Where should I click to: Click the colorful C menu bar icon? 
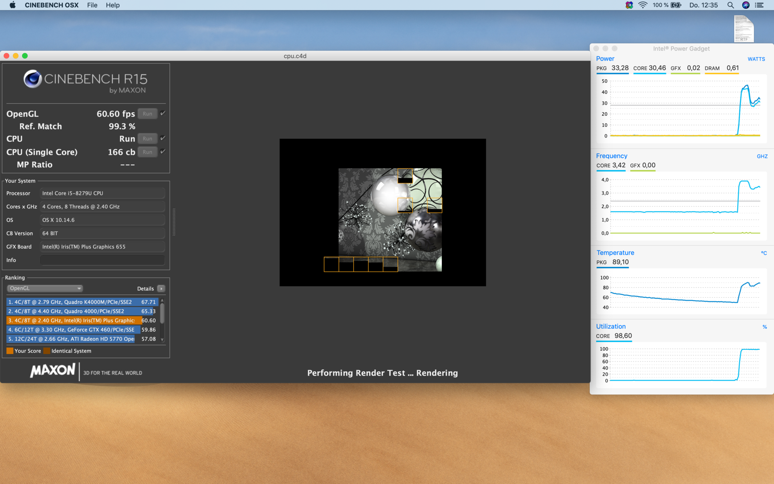(629, 5)
